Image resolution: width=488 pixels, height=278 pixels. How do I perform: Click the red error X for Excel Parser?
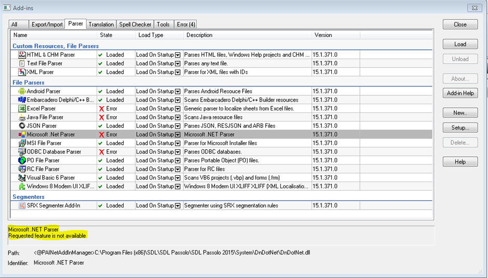tap(101, 109)
